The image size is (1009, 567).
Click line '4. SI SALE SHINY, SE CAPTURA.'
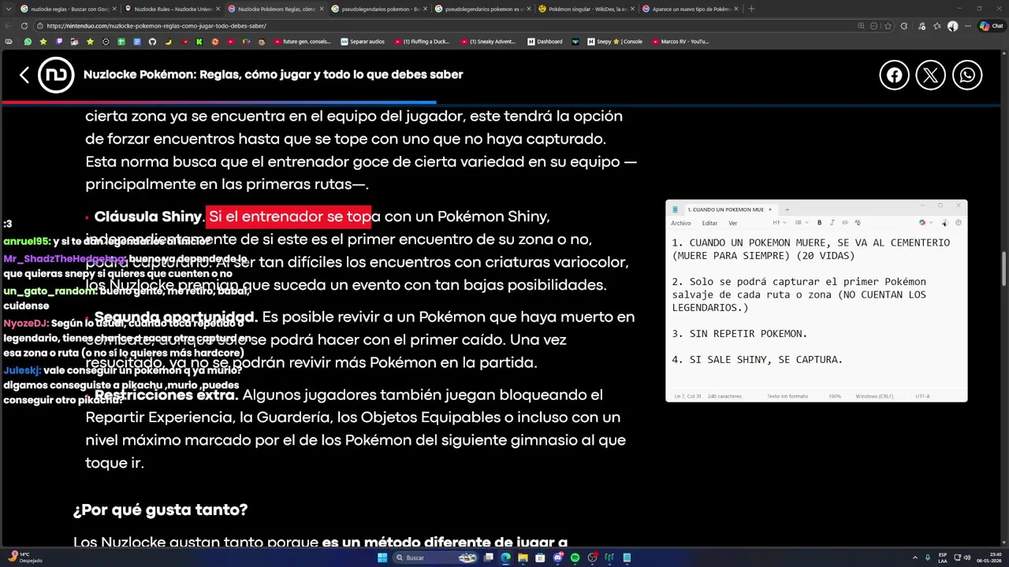click(x=758, y=360)
